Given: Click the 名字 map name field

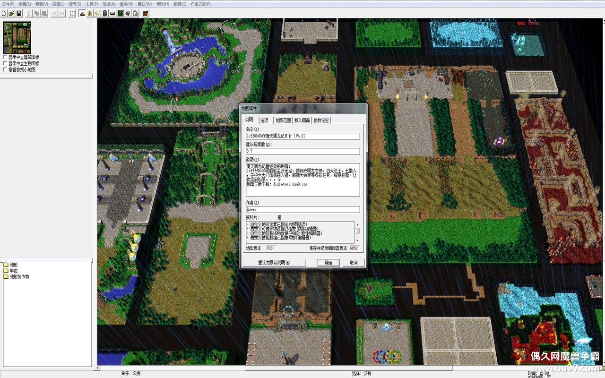Looking at the screenshot, I should [x=302, y=136].
